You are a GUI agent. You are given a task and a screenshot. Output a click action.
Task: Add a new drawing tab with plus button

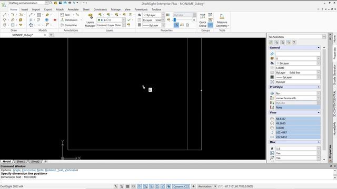pos(51,35)
